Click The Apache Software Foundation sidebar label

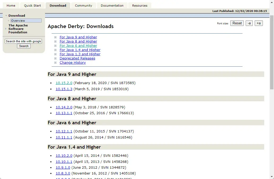pyautogui.click(x=18, y=29)
